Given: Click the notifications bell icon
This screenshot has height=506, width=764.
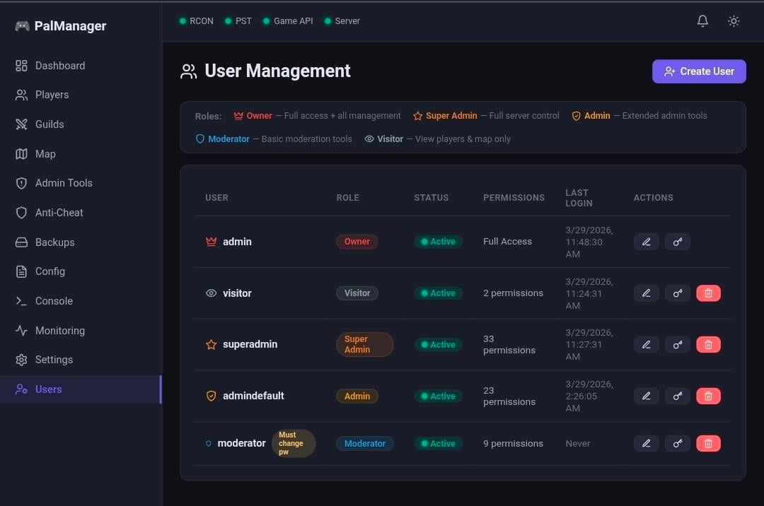Looking at the screenshot, I should point(702,21).
